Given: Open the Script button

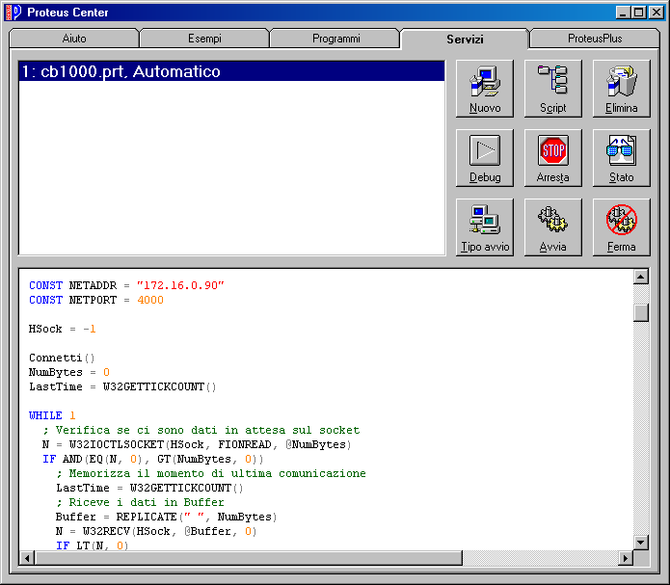Looking at the screenshot, I should click(x=553, y=89).
